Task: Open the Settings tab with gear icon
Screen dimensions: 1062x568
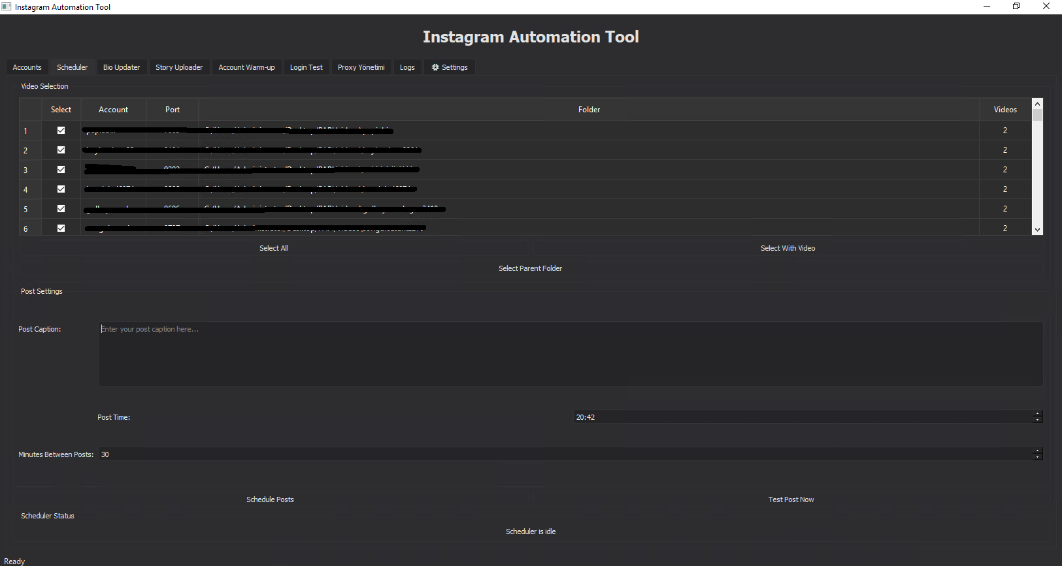Action: (x=450, y=67)
